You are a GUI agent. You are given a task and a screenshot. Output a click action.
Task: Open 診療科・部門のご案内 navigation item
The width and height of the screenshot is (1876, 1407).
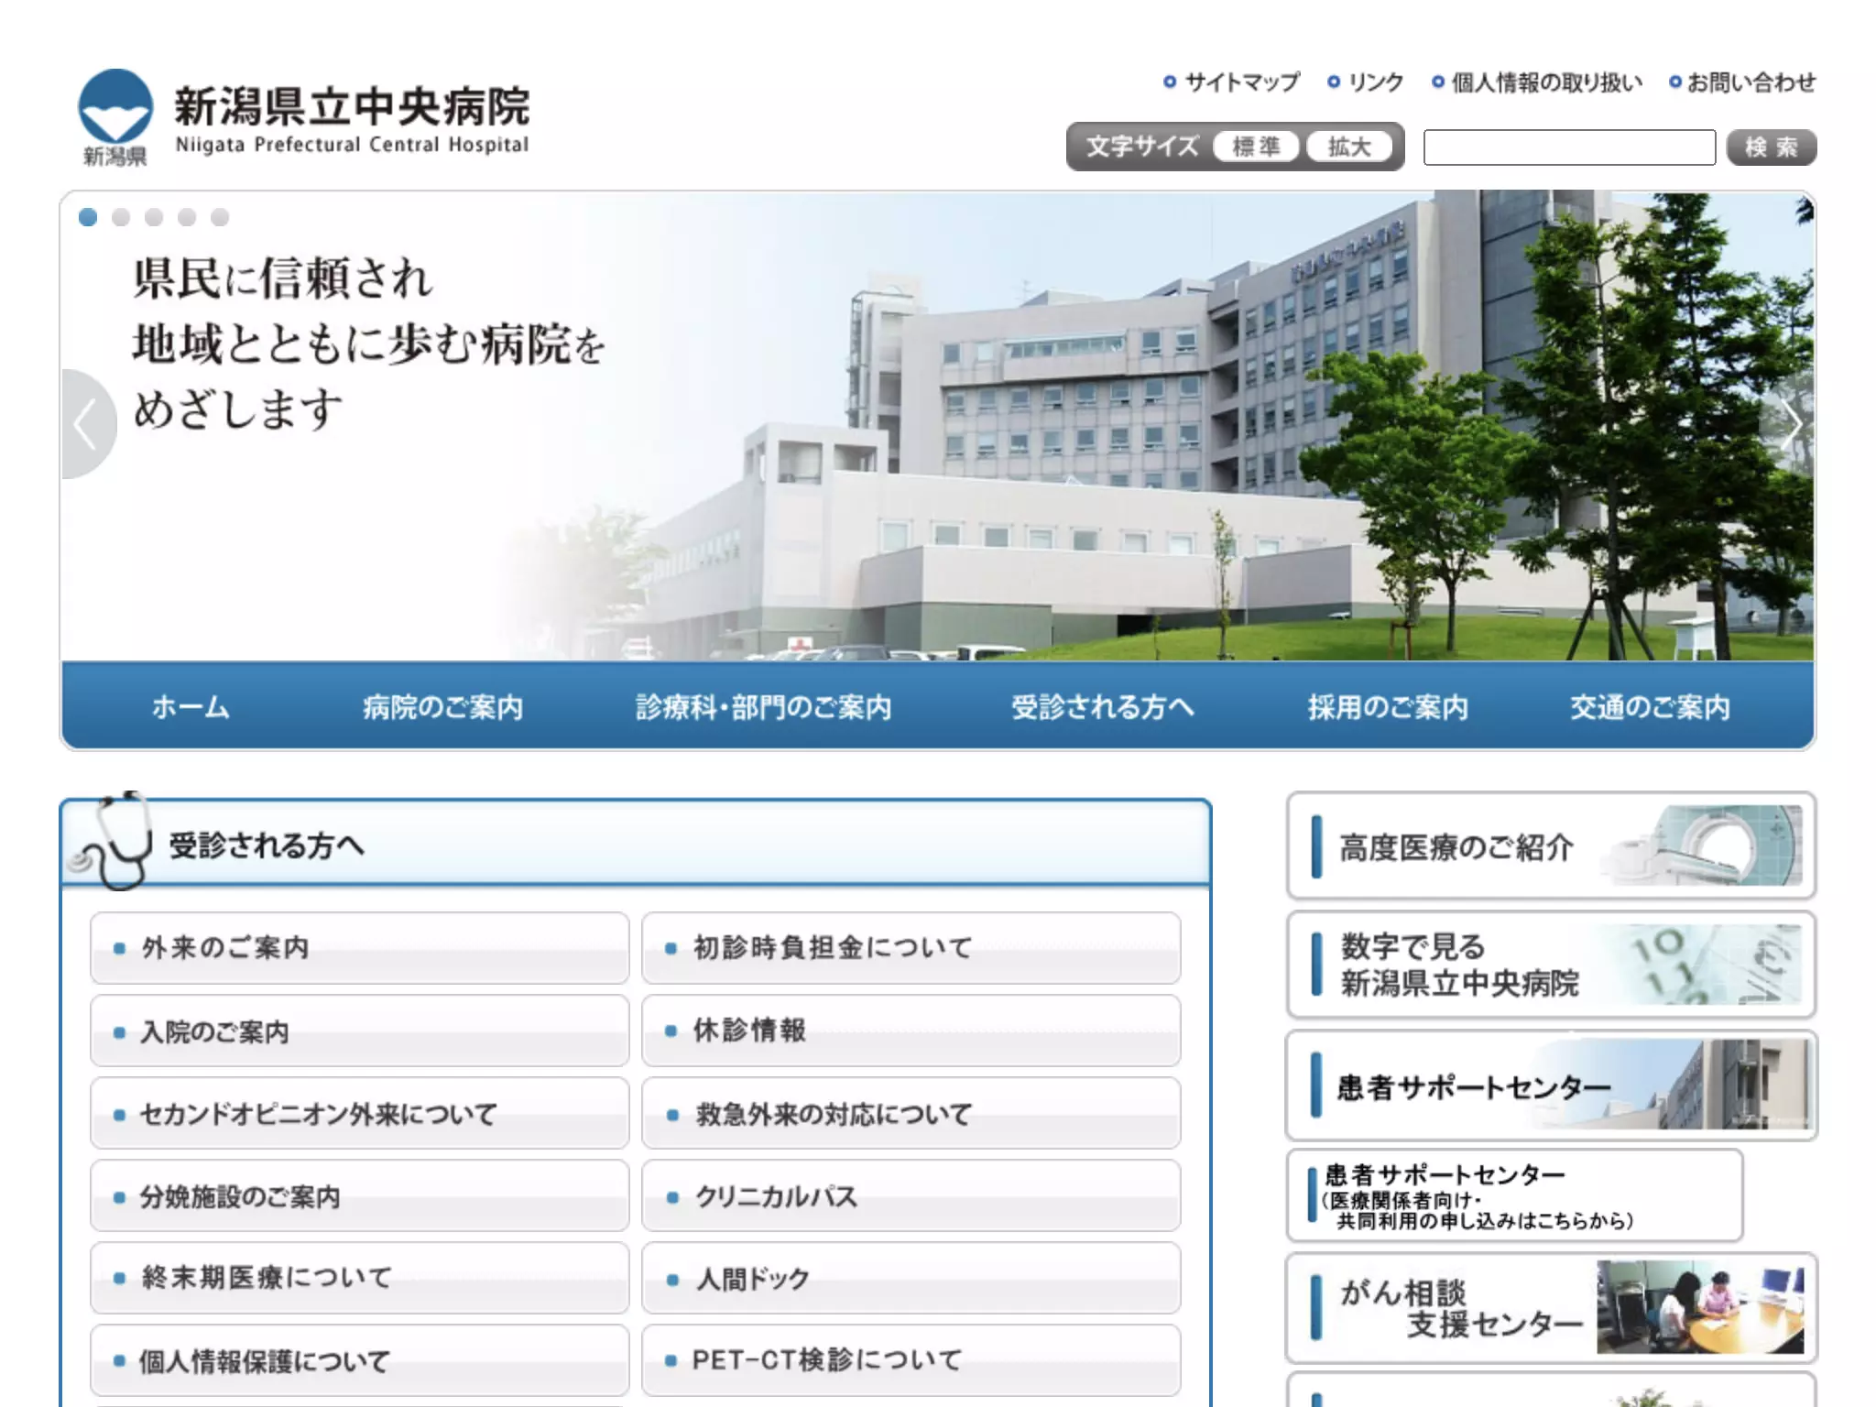(763, 706)
